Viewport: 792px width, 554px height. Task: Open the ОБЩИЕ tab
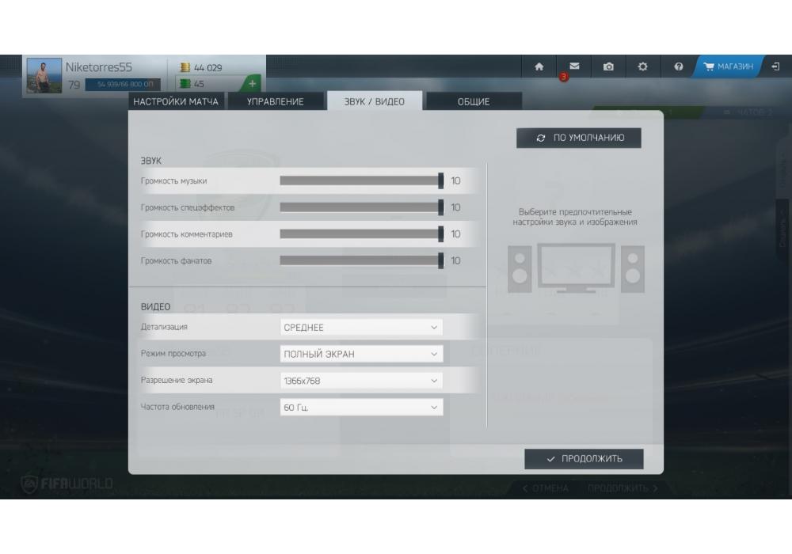(x=474, y=101)
